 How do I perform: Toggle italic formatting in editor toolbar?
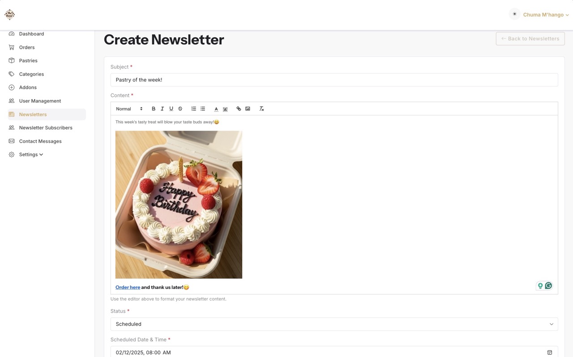[x=162, y=109]
